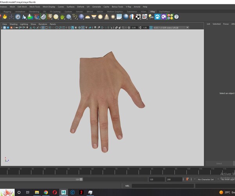Click the four colored balls material icon
The image size is (235, 196).
170,17
